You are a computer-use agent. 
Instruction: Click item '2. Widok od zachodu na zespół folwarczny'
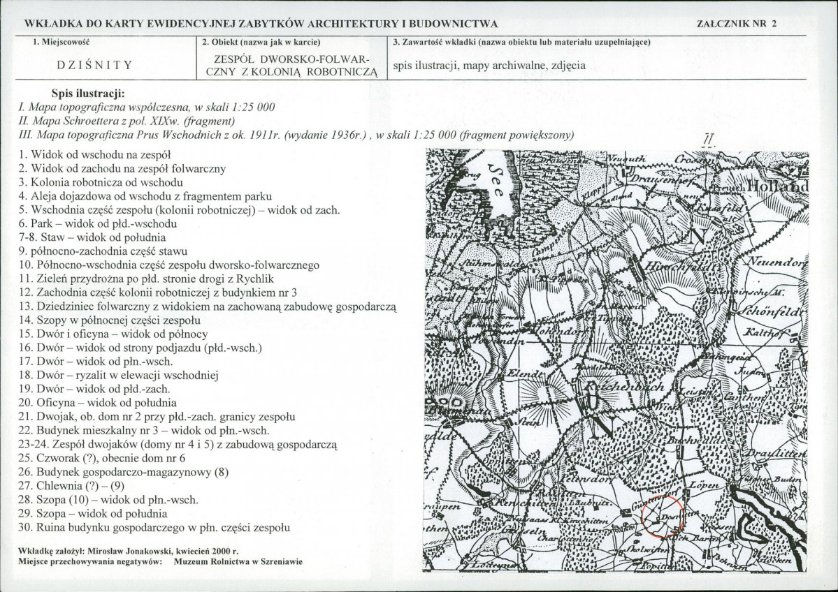pyautogui.click(x=122, y=169)
